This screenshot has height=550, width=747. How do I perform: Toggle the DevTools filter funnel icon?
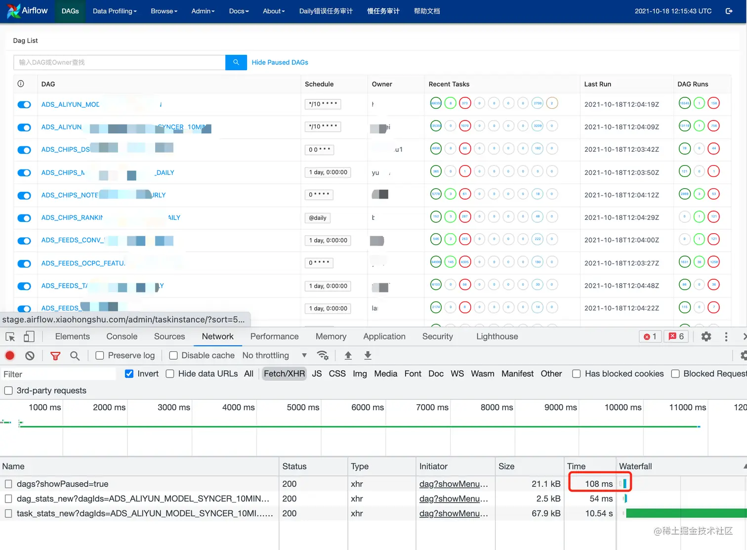click(x=55, y=355)
